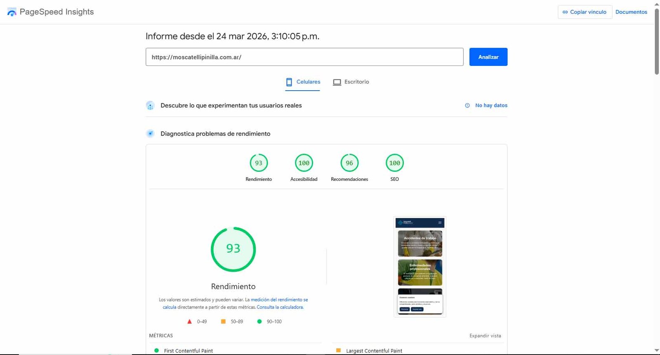Click the real users field data icon

(x=150, y=105)
